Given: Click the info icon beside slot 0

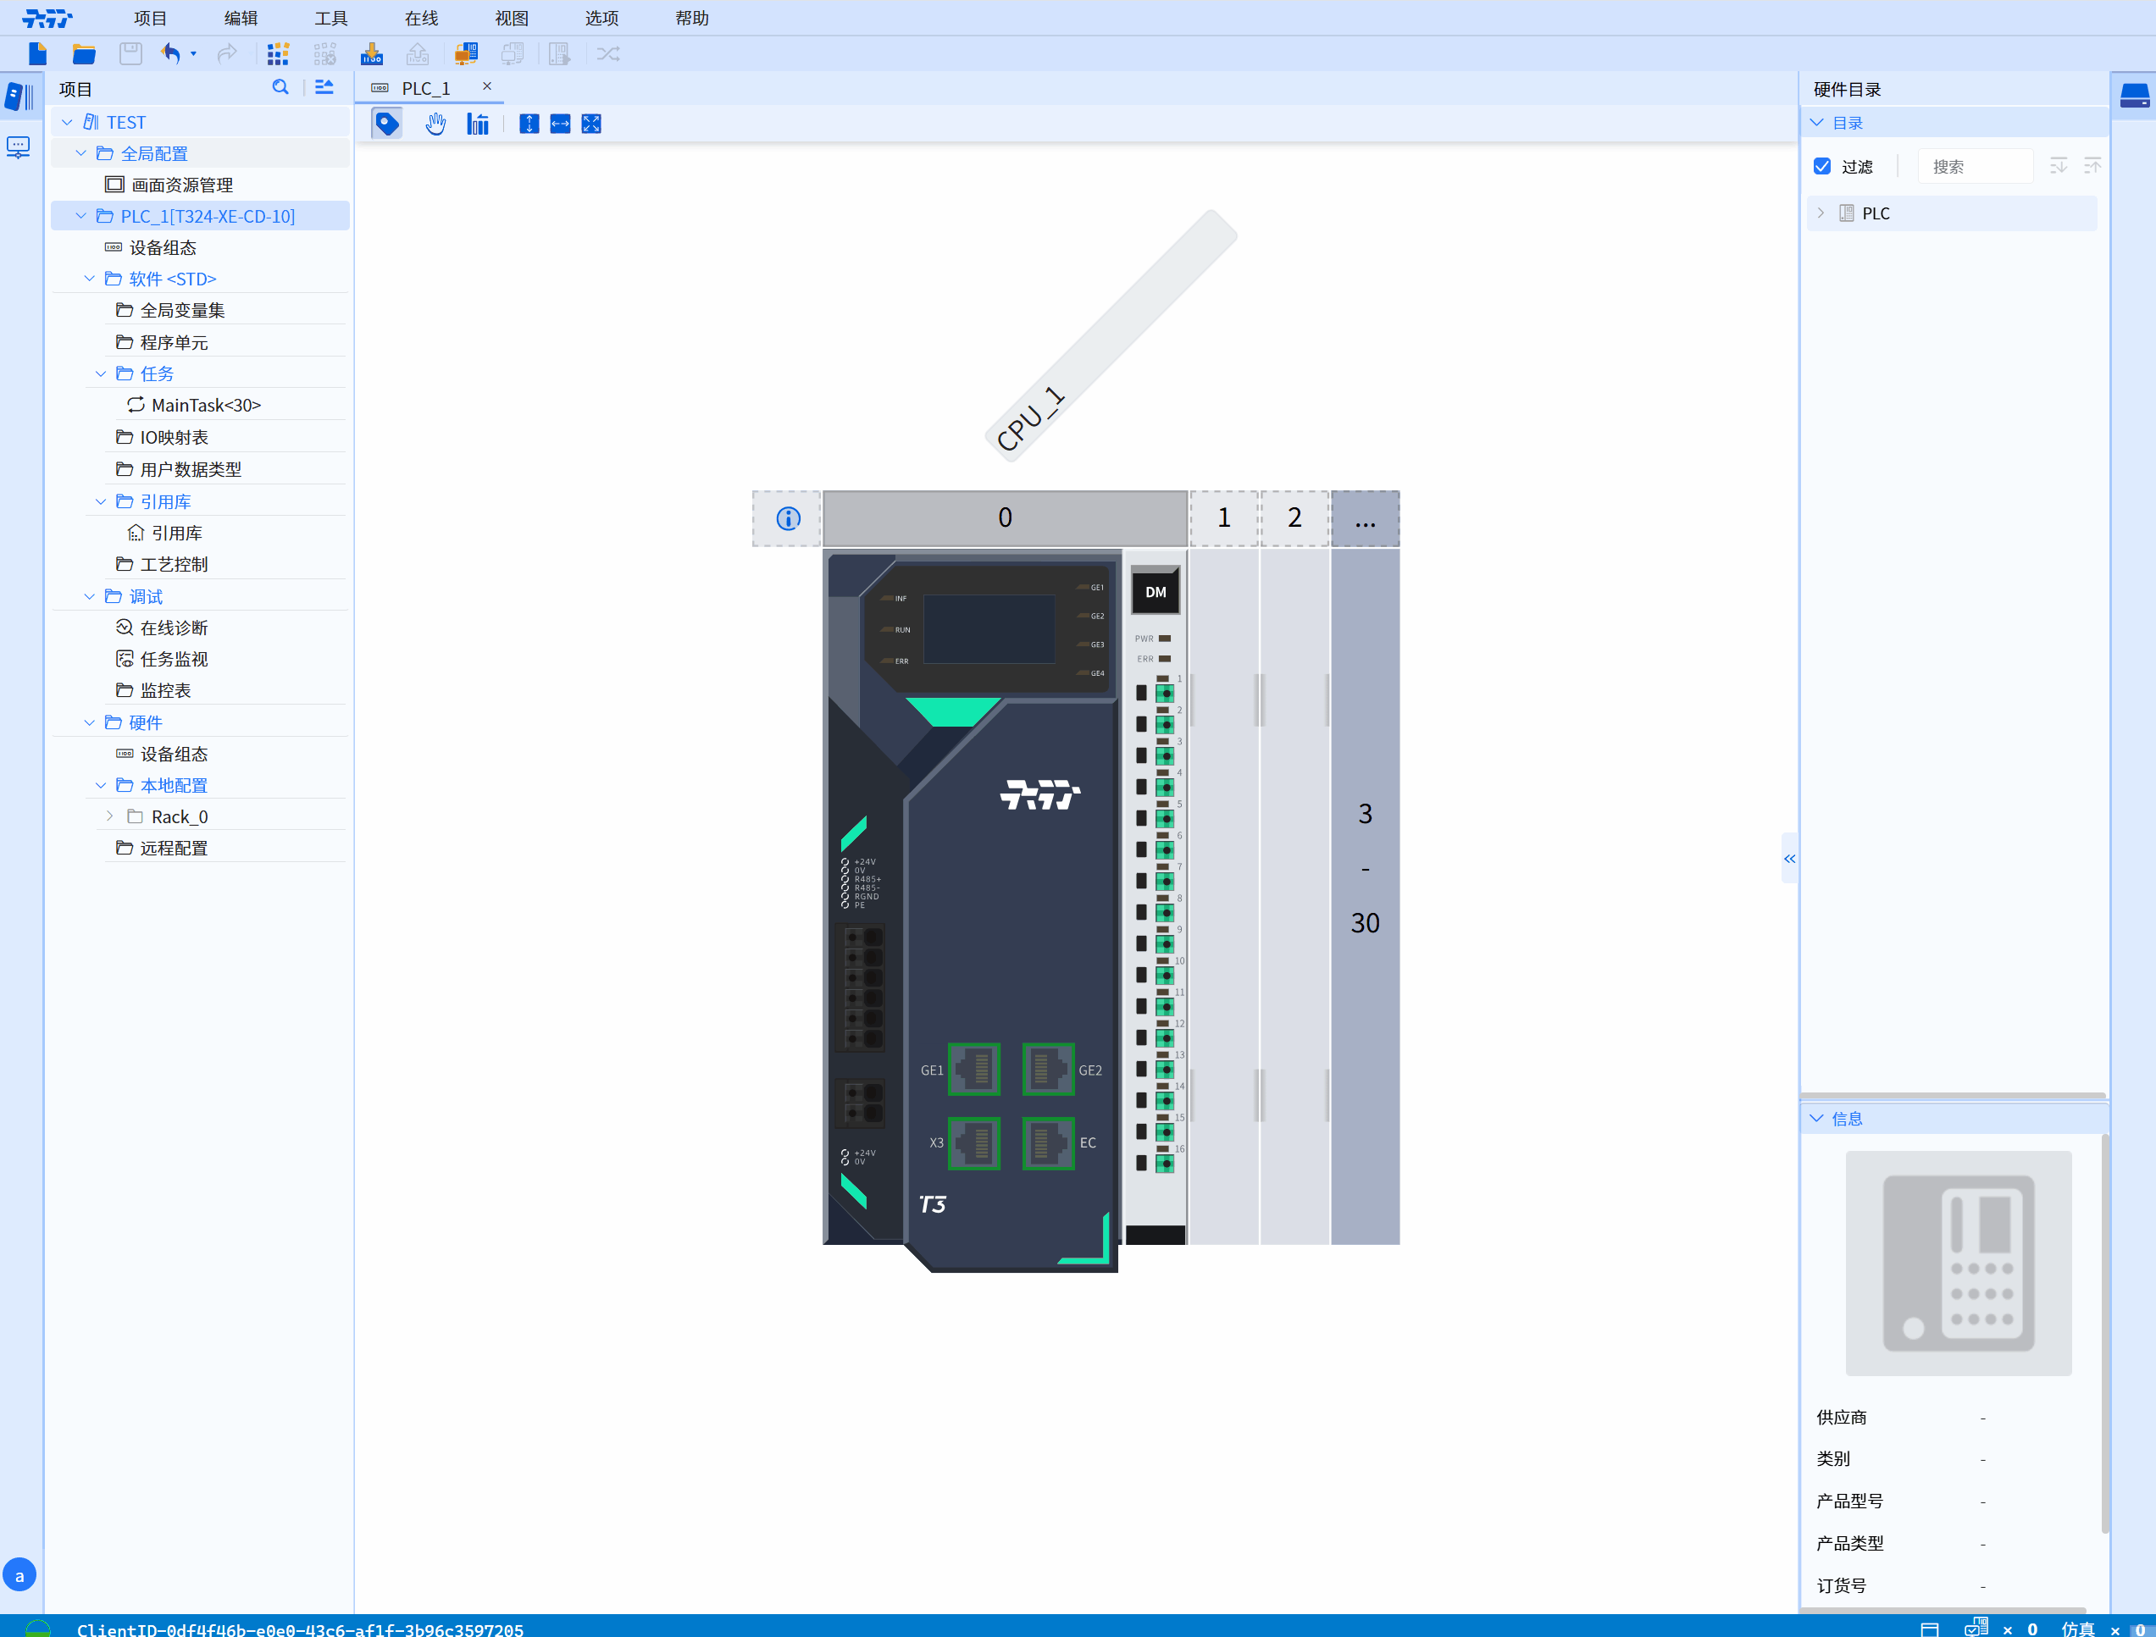Looking at the screenshot, I should 788,518.
